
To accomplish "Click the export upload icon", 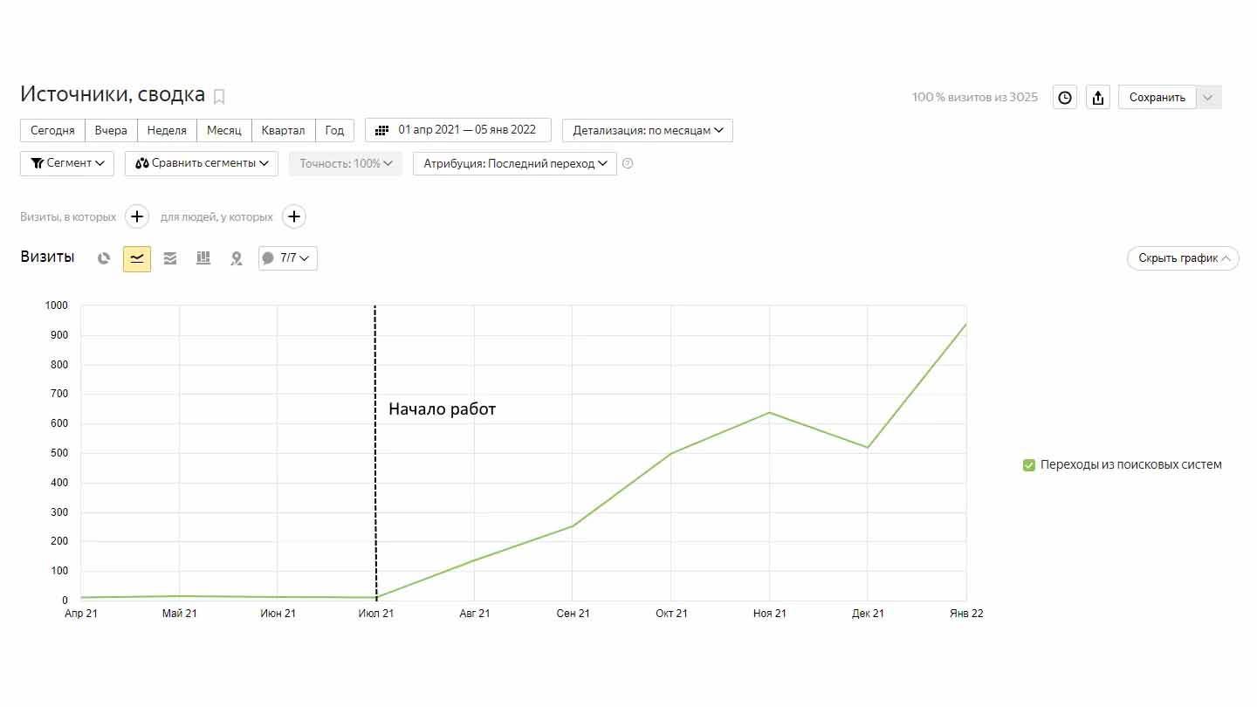I will [x=1098, y=98].
